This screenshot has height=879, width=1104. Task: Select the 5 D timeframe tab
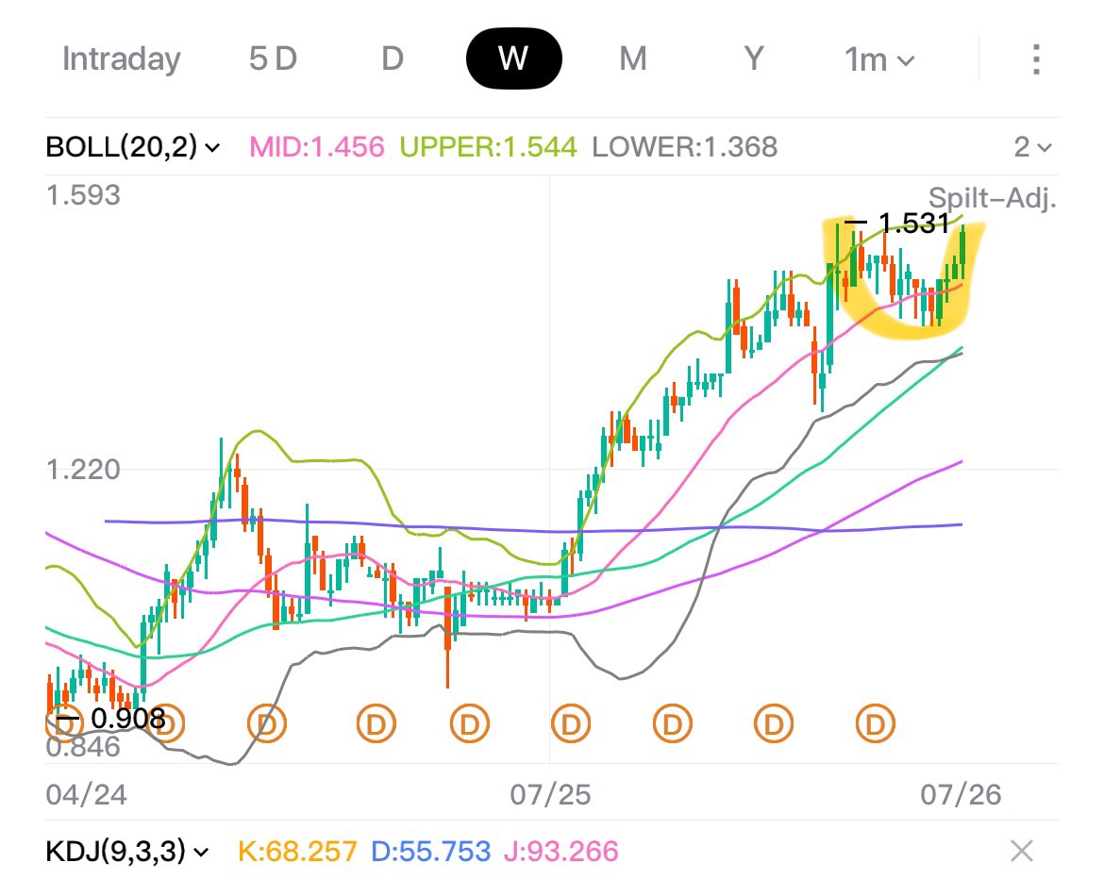(273, 59)
